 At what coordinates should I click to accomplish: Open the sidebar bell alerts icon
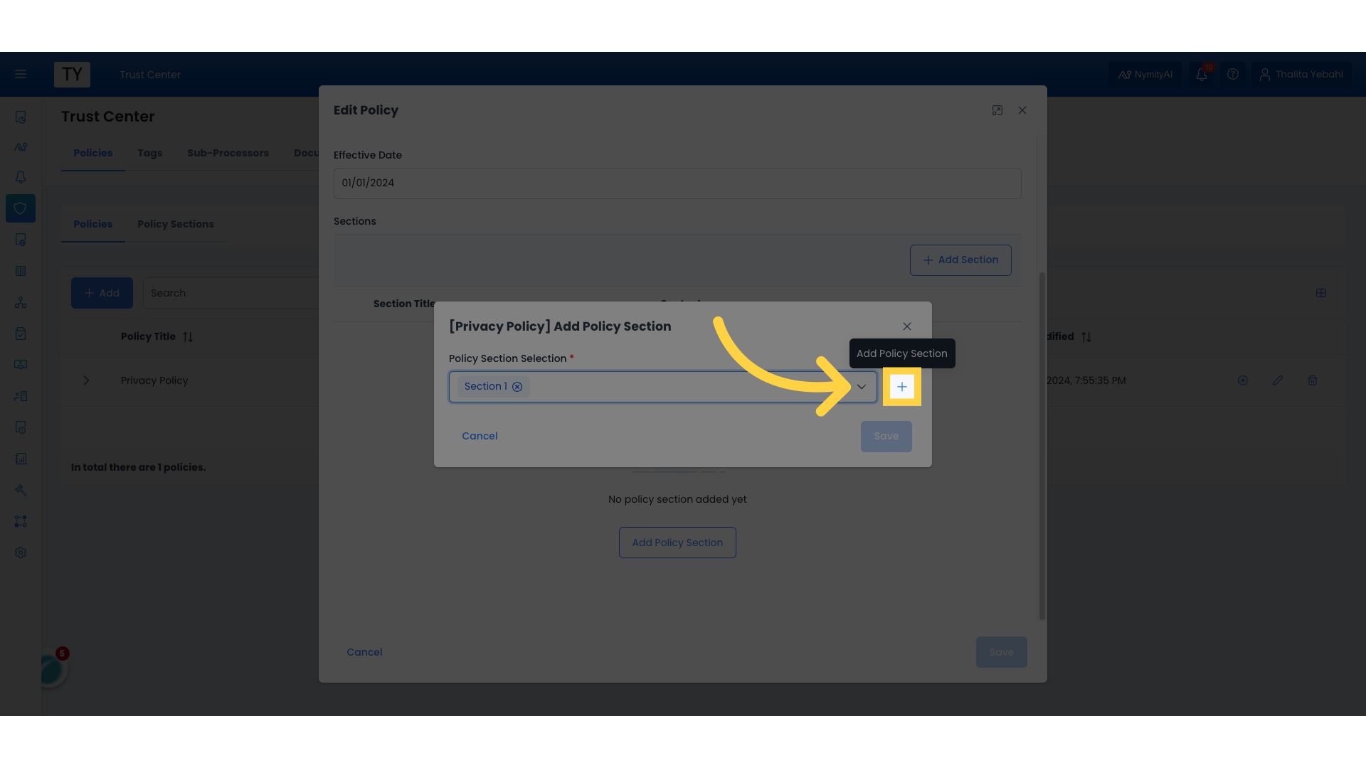(21, 177)
